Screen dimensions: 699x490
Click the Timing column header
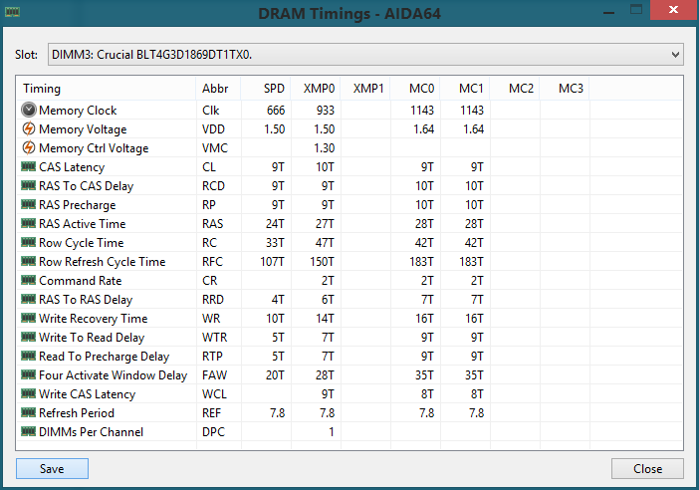coord(107,89)
